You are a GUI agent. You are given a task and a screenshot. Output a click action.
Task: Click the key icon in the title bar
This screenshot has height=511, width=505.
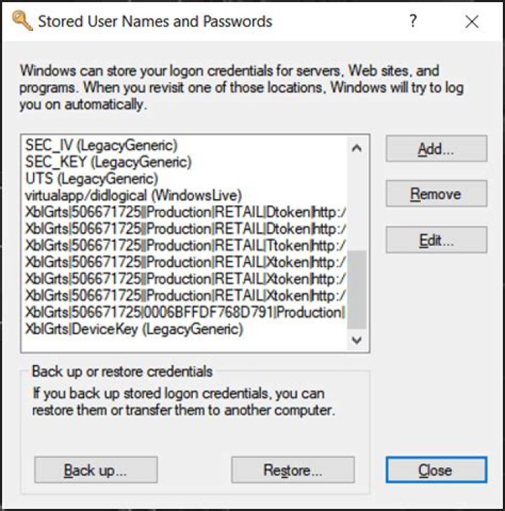pyautogui.click(x=22, y=21)
